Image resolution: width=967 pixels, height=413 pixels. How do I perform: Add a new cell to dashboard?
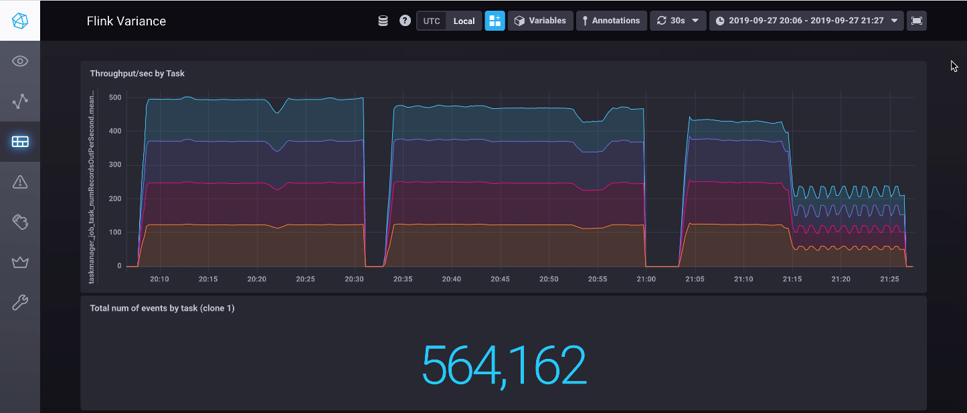[495, 21]
